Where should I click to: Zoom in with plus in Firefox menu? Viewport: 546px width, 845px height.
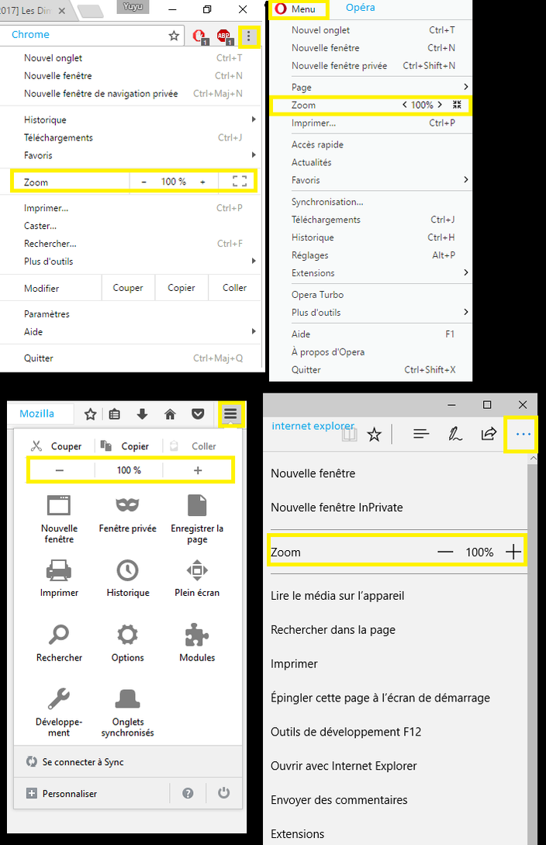click(x=198, y=470)
